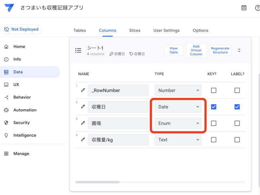This screenshot has width=260, height=195.
Task: Enable LABEL checkbox for 圃場 row
Action: point(237,123)
